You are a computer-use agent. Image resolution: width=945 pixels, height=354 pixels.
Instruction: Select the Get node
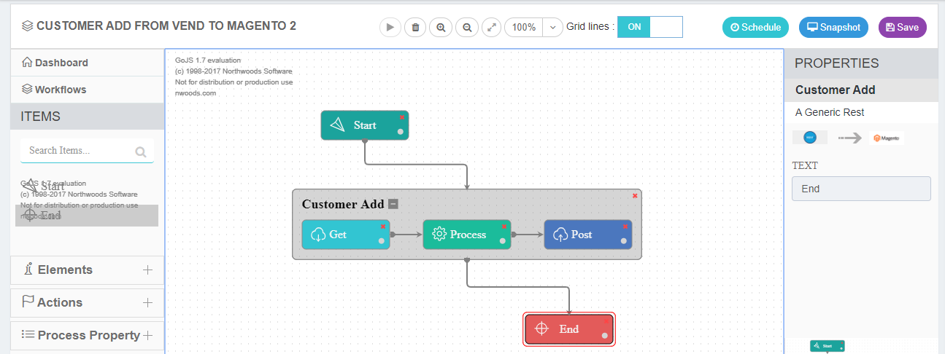click(346, 235)
